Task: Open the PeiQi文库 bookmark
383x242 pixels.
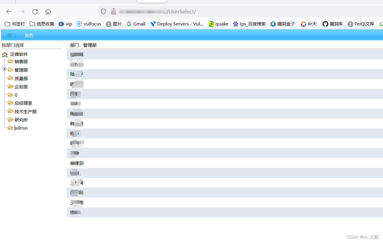Action: [x=361, y=24]
